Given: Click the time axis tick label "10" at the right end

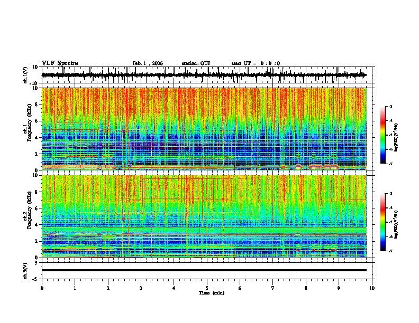Looking at the screenshot, I should pos(372,288).
